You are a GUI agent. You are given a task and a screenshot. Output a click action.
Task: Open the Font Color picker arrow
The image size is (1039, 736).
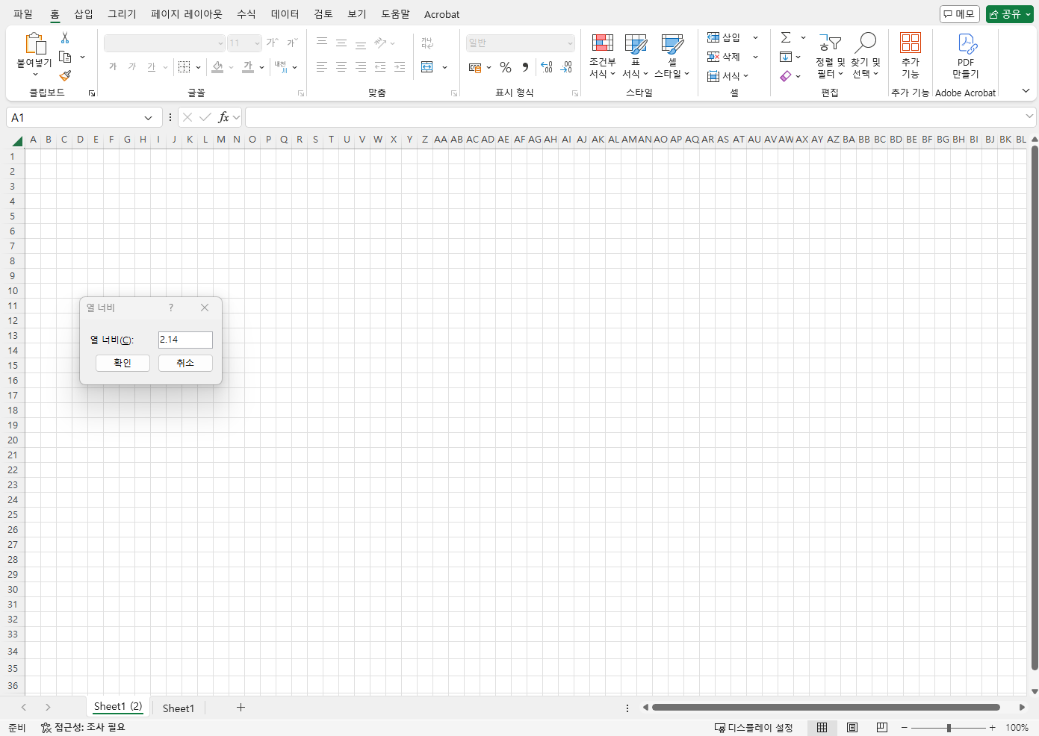262,67
